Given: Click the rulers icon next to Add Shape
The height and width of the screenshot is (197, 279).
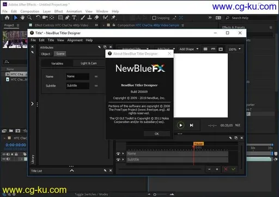Looking at the screenshot, I should [213, 49].
